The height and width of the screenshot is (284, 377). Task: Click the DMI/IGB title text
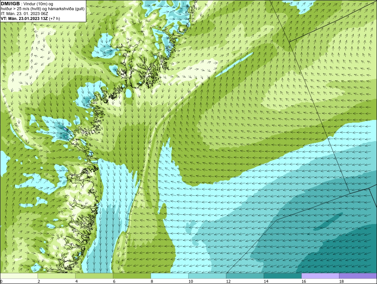[x=10, y=4]
